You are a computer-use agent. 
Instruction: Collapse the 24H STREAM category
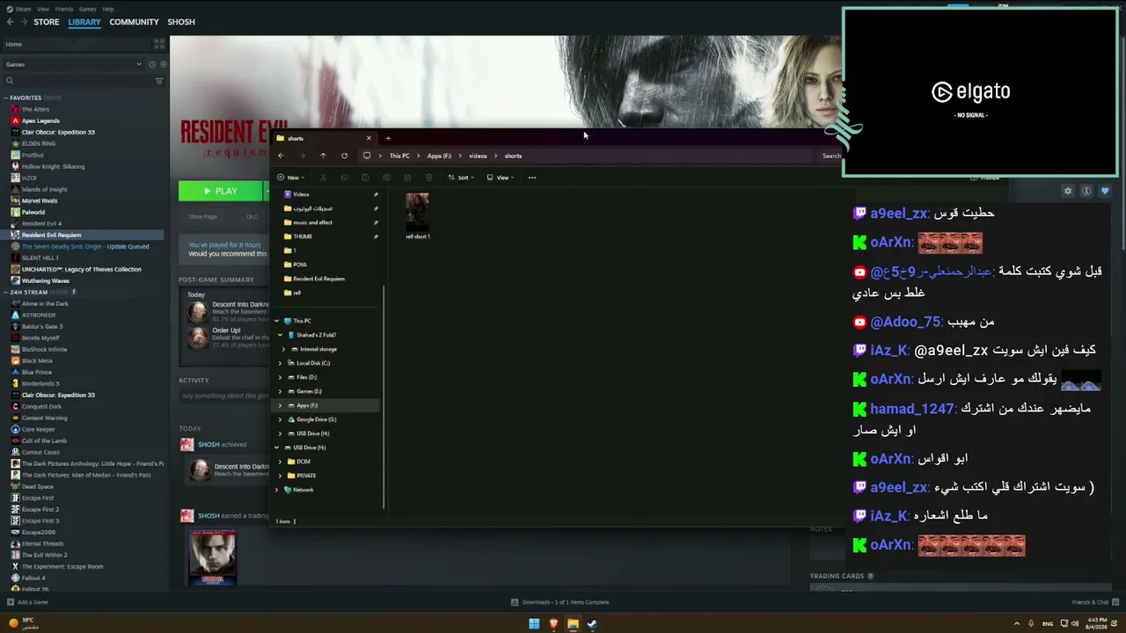[x=6, y=292]
